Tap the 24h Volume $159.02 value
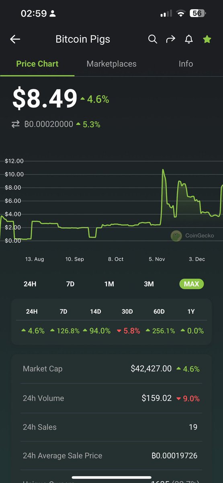The width and height of the screenshot is (223, 483). (x=157, y=398)
